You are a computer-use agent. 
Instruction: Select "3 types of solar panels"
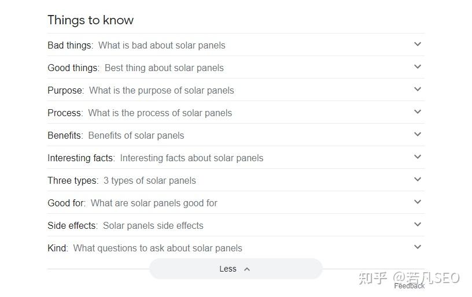pyautogui.click(x=149, y=180)
